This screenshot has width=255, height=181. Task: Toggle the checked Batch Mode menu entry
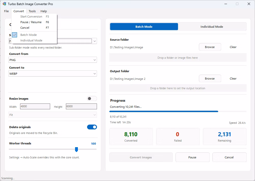click(x=34, y=35)
